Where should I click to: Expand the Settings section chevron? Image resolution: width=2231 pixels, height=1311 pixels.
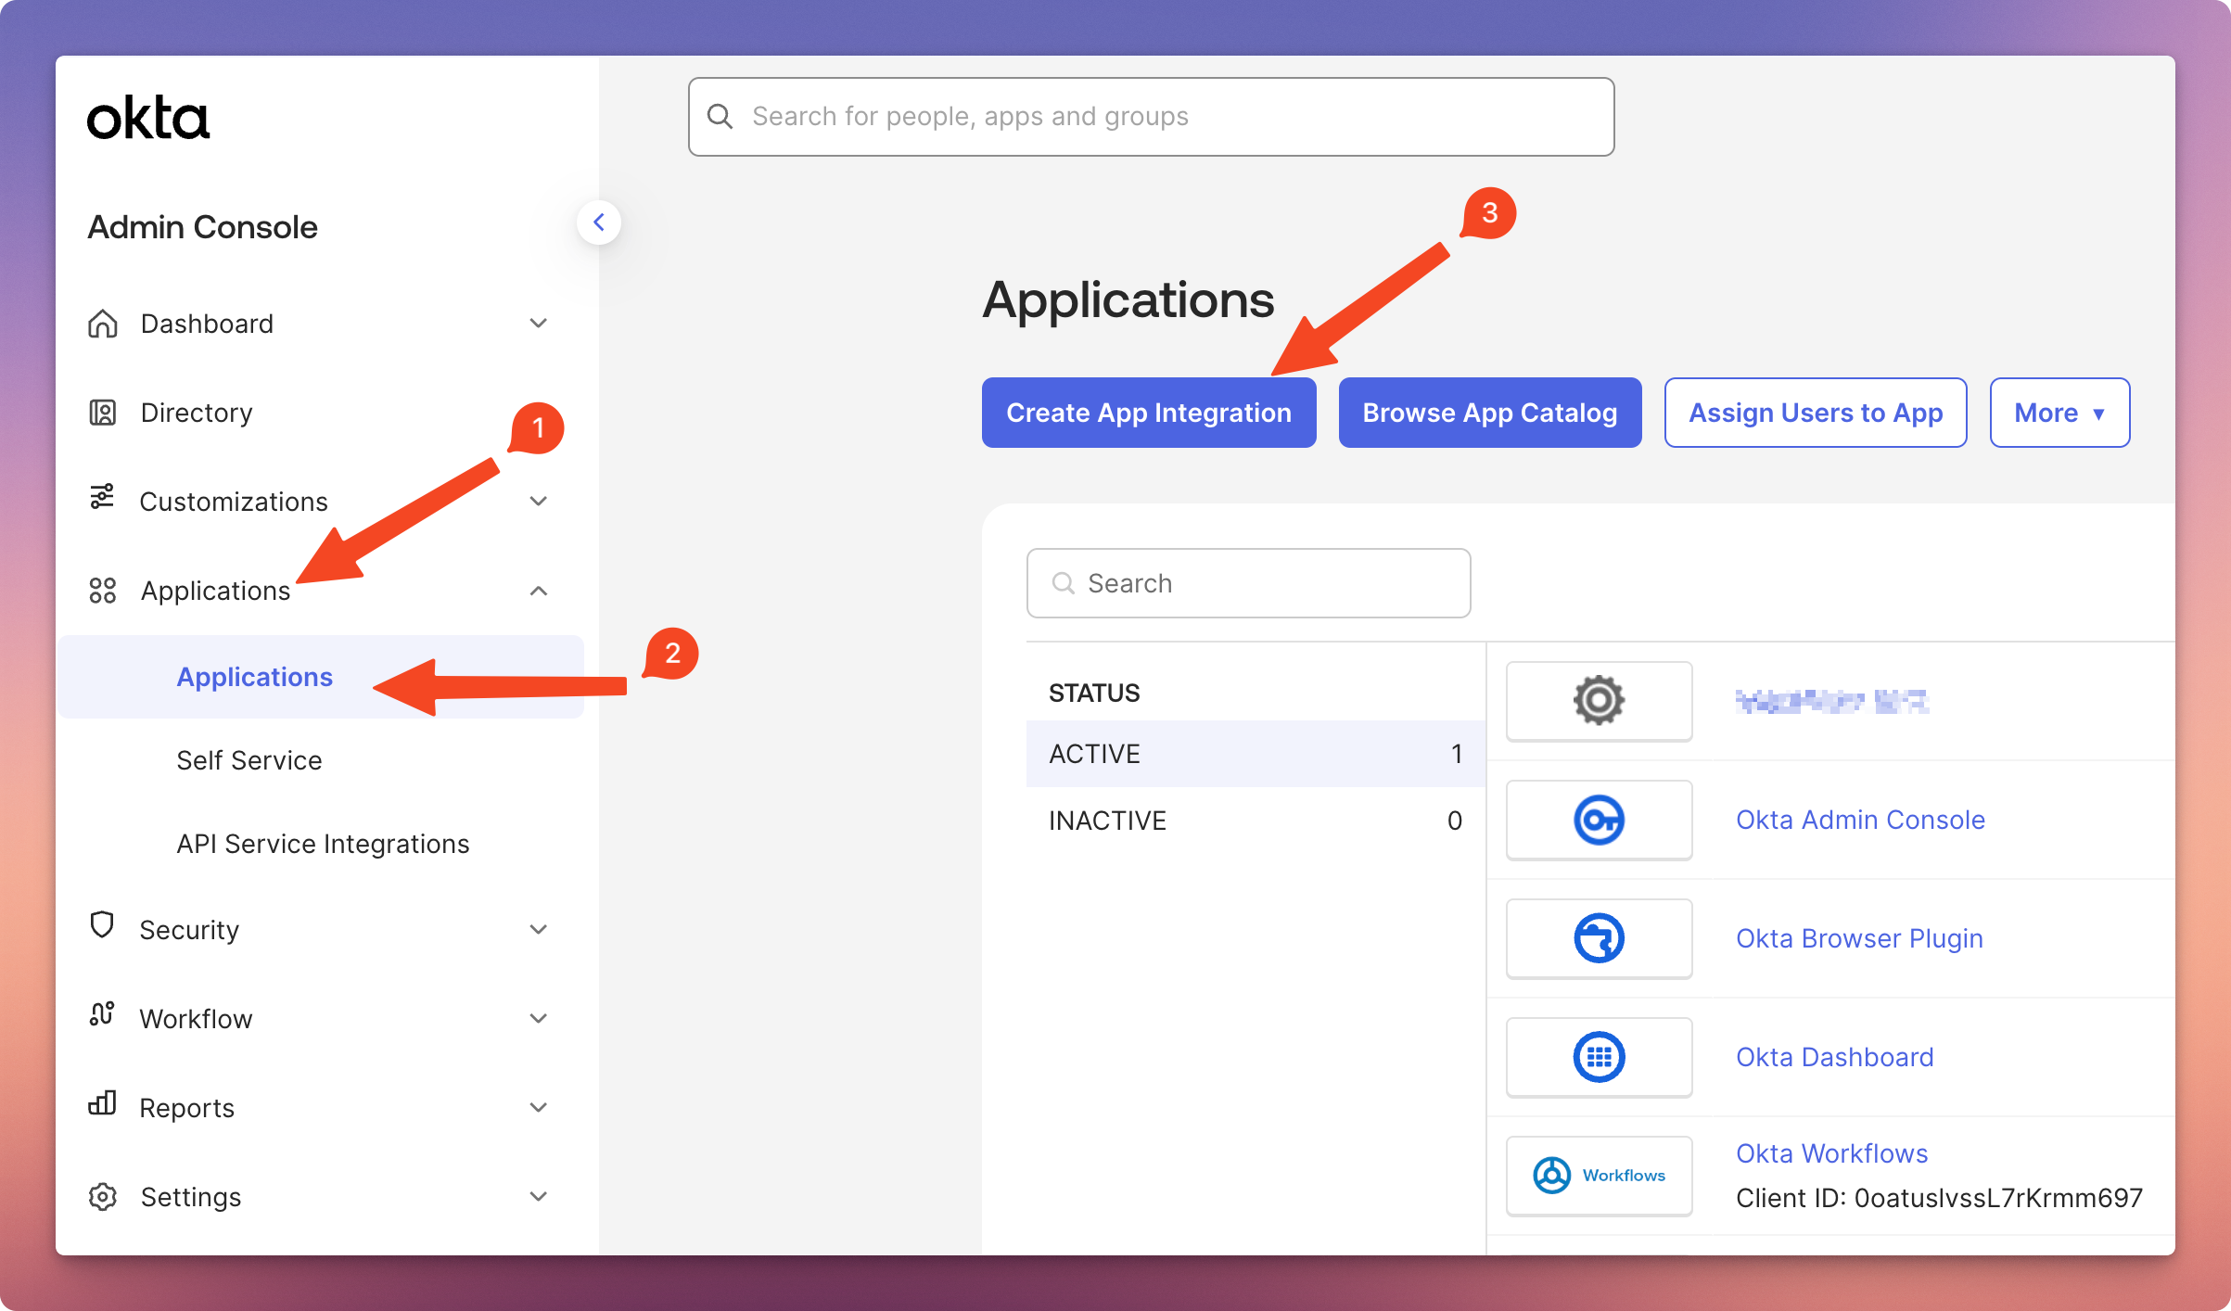pyautogui.click(x=538, y=1196)
